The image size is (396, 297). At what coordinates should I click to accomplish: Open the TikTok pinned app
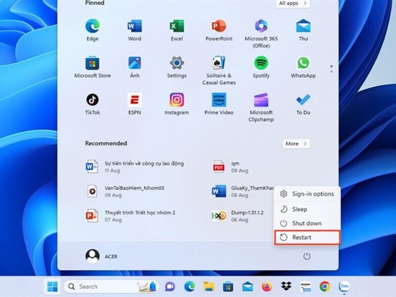click(x=92, y=100)
